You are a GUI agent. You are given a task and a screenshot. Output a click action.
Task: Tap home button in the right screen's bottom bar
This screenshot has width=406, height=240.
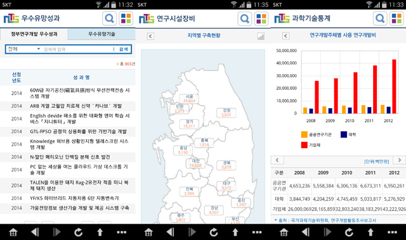coord(284,232)
